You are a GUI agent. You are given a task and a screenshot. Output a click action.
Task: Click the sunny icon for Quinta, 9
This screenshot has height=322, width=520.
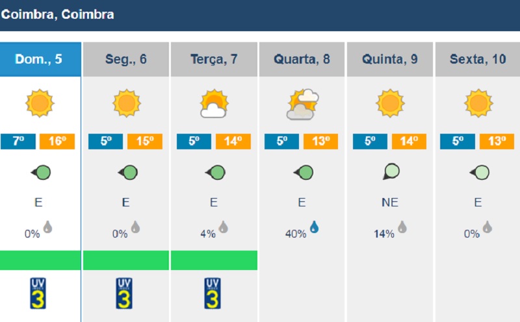pyautogui.click(x=390, y=103)
